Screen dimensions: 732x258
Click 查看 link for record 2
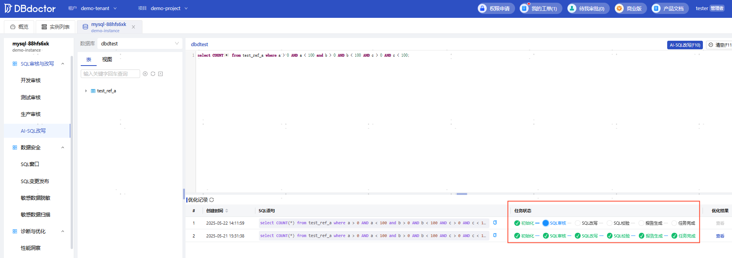pyautogui.click(x=720, y=236)
